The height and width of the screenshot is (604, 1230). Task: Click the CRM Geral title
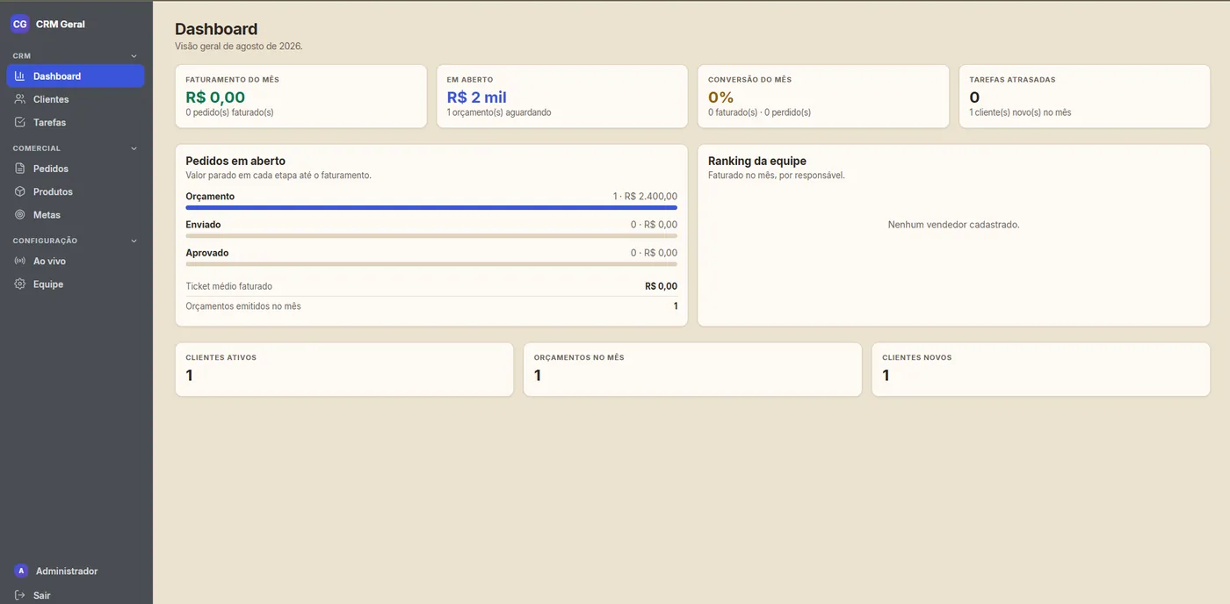pyautogui.click(x=61, y=25)
